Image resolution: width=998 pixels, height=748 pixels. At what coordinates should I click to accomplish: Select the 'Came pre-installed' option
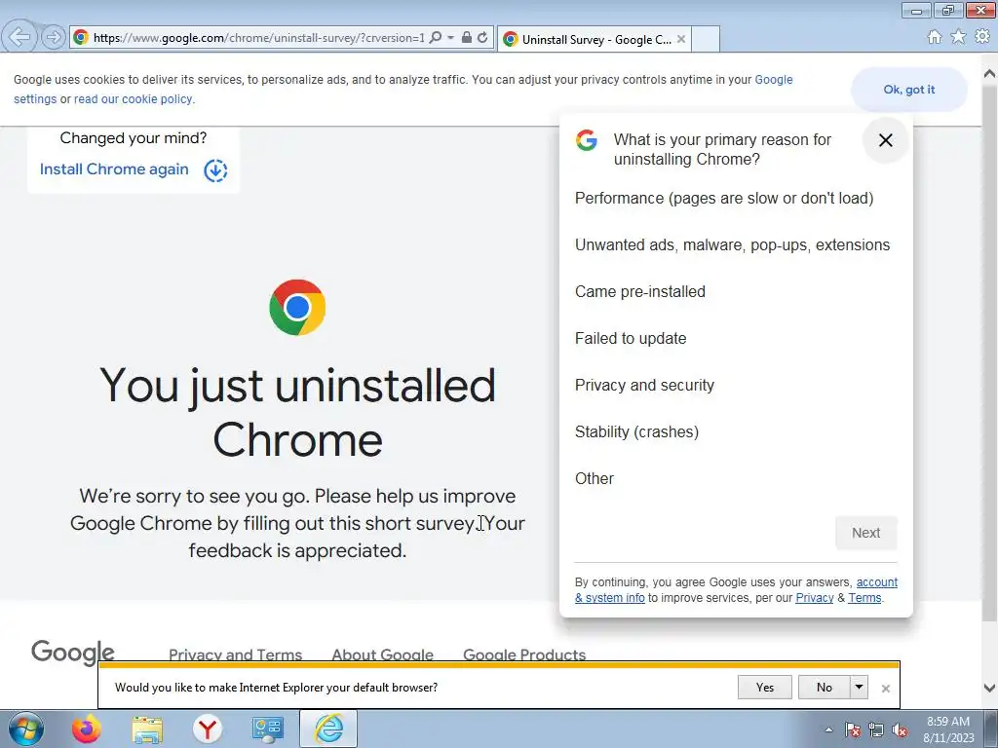pos(639,292)
